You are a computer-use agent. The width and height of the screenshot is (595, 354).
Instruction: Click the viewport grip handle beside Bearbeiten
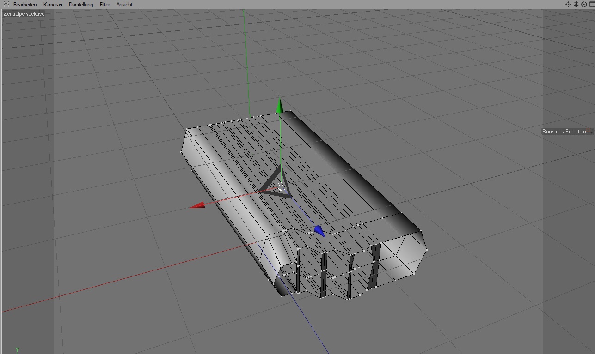pos(6,4)
